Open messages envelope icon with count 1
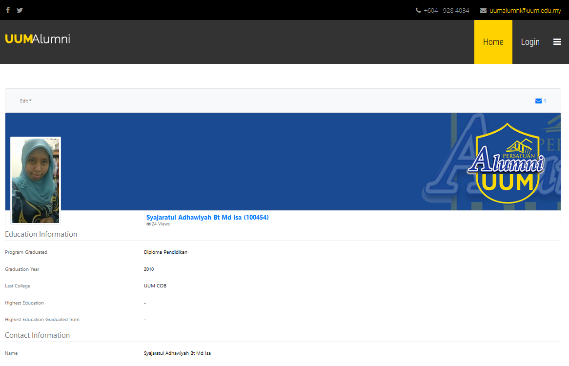Viewport: 569px width, 366px height. (x=540, y=101)
